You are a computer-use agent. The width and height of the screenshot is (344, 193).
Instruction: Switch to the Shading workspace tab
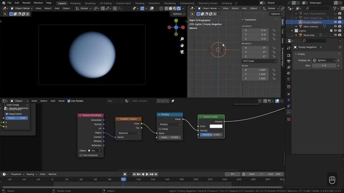tap(140, 4)
